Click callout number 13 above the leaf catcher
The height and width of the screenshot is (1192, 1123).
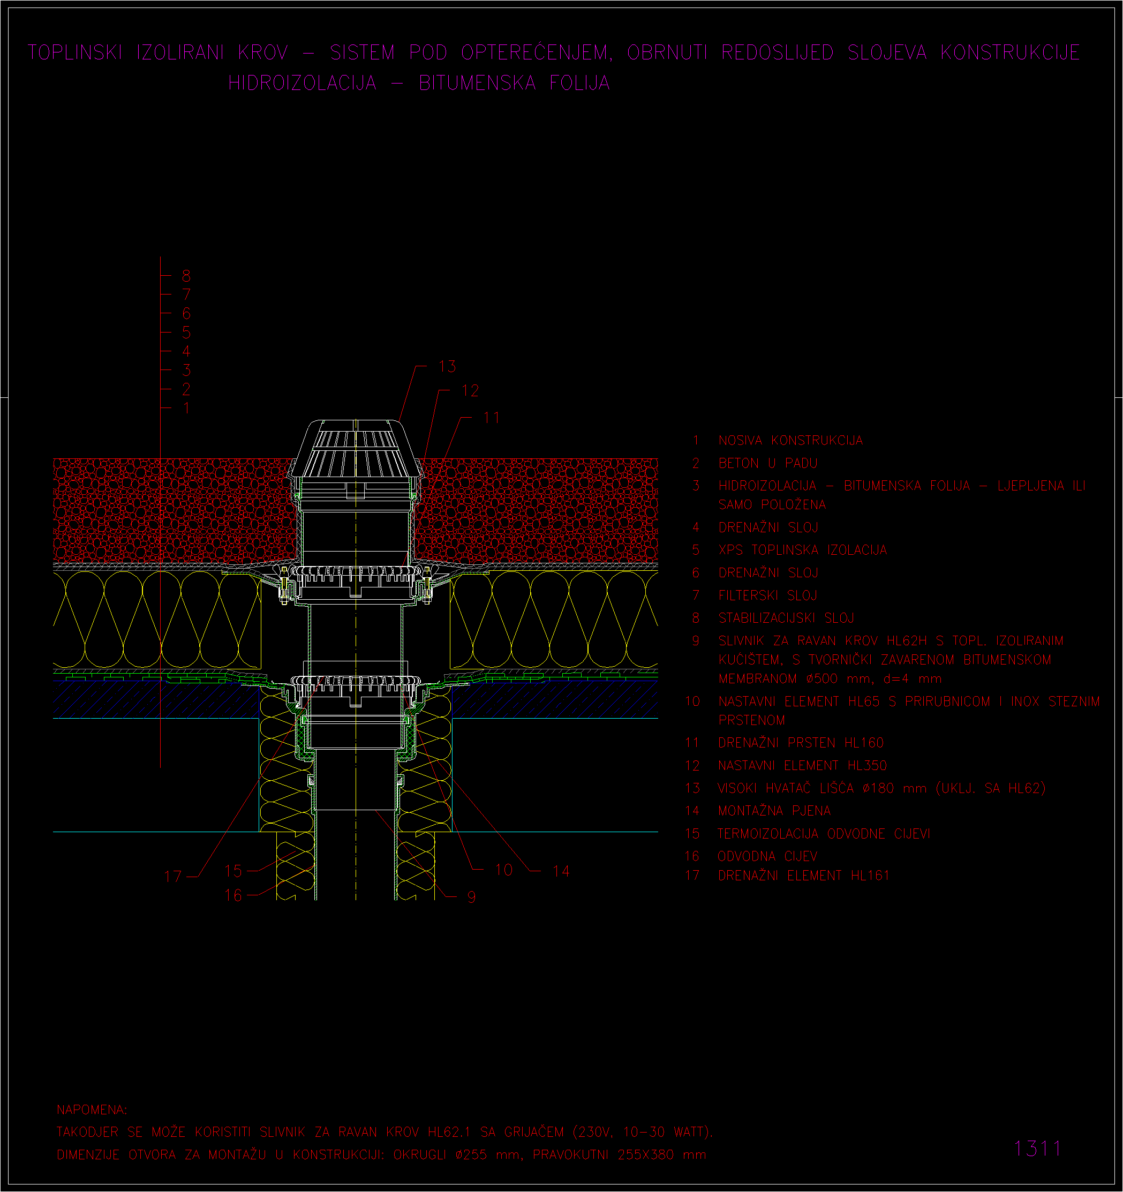coord(447,366)
